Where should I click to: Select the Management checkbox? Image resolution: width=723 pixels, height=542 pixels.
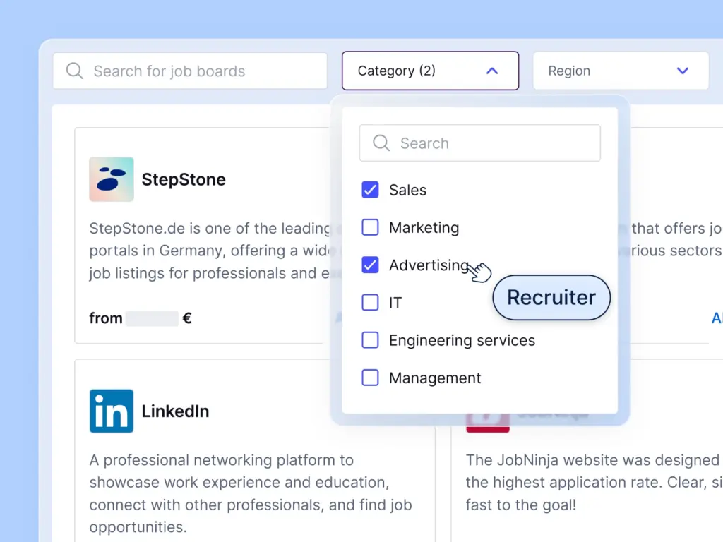(370, 378)
